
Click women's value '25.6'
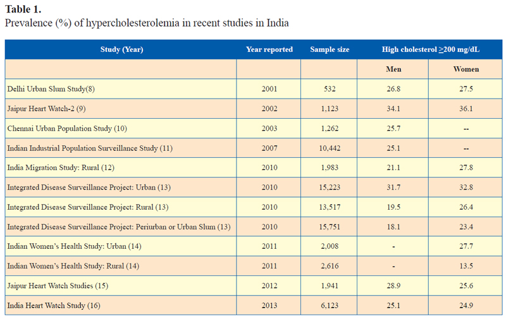(466, 286)
